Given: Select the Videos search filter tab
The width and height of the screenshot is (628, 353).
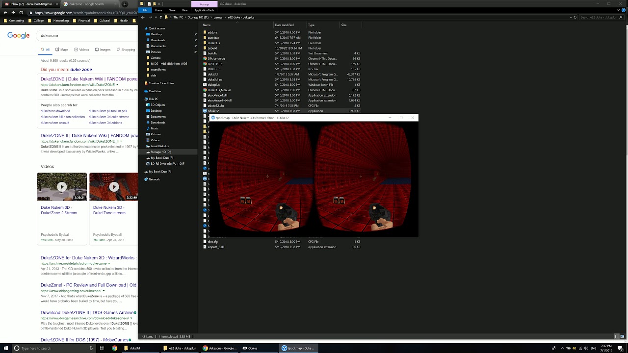Looking at the screenshot, I should click(81, 50).
